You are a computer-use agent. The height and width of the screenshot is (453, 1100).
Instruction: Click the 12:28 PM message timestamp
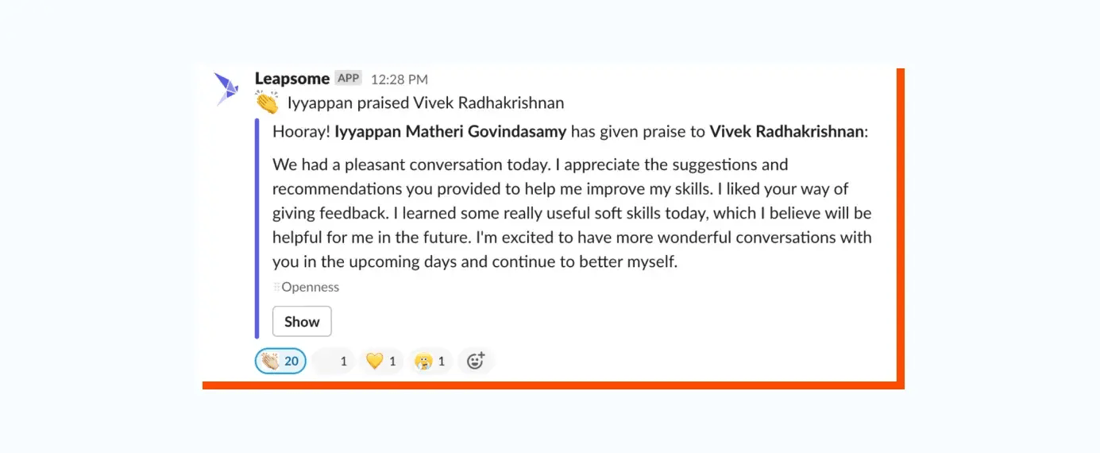pos(399,79)
